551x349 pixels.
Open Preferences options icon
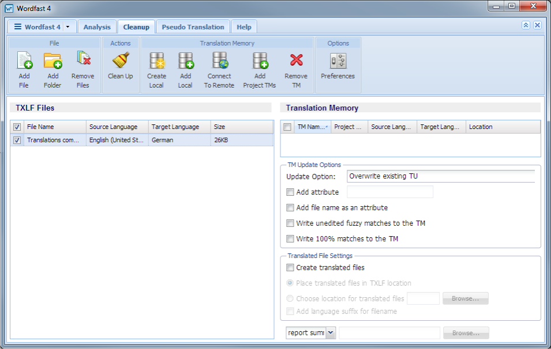[x=338, y=60]
